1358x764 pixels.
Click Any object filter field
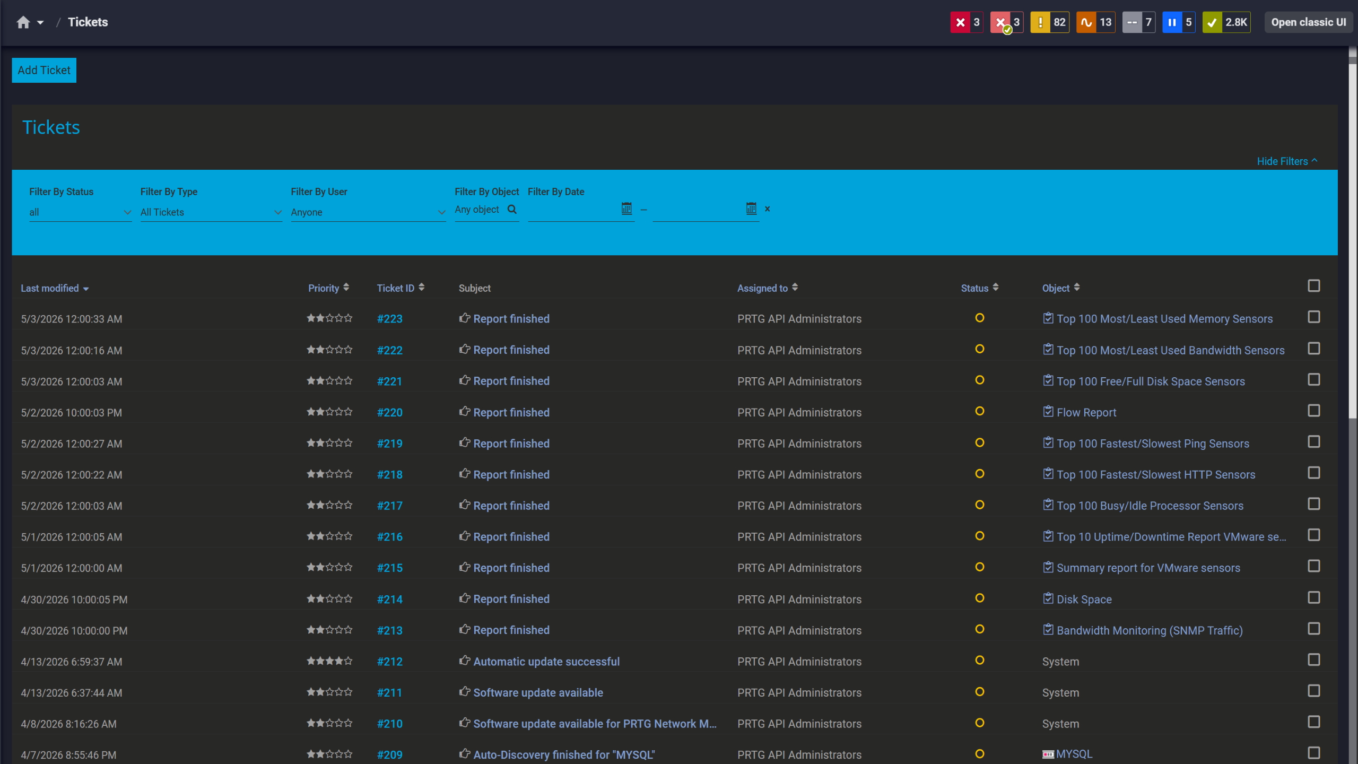[x=486, y=210]
